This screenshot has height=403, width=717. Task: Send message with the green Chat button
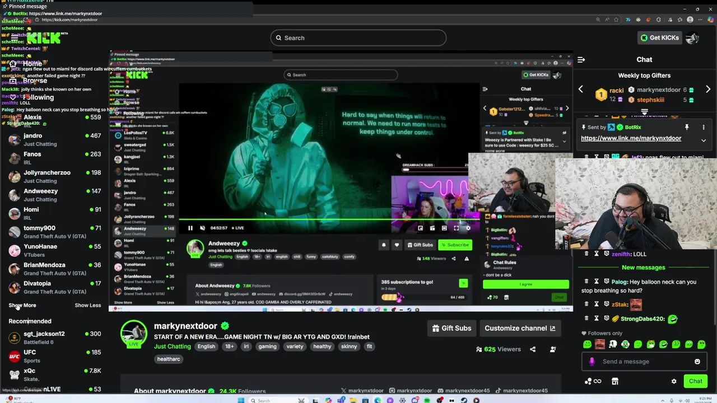click(x=696, y=381)
